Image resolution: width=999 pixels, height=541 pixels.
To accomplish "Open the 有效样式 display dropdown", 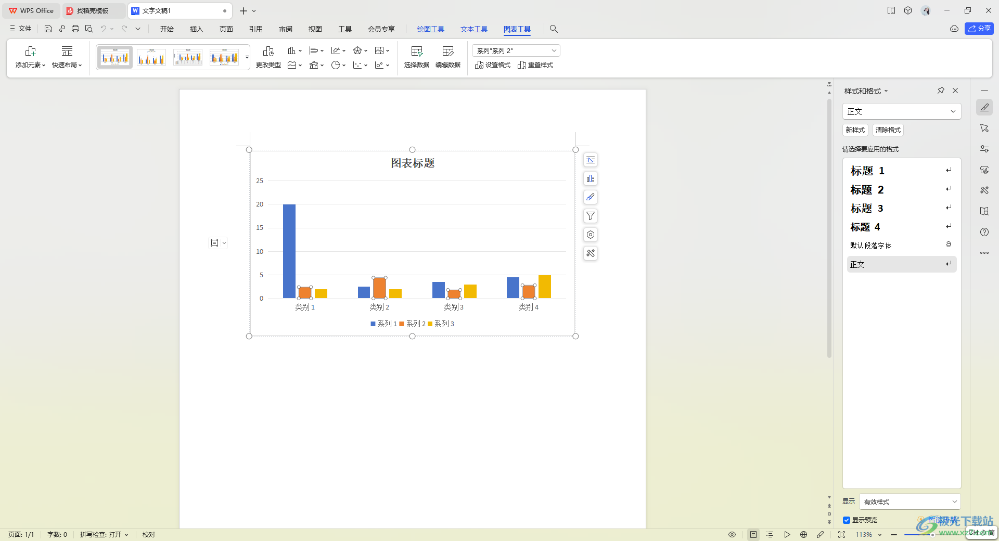I will click(x=910, y=501).
